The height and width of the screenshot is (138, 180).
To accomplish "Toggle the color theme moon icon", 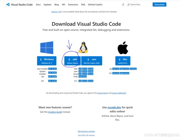I will pos(123,5).
